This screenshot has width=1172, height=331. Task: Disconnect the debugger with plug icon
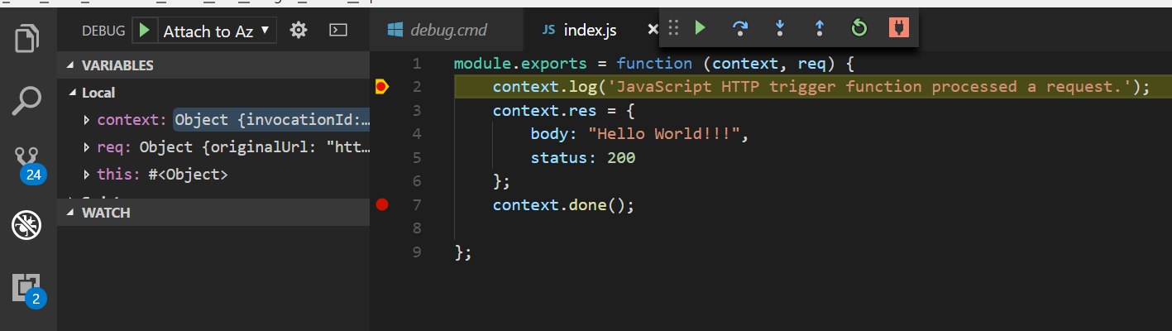click(x=898, y=28)
